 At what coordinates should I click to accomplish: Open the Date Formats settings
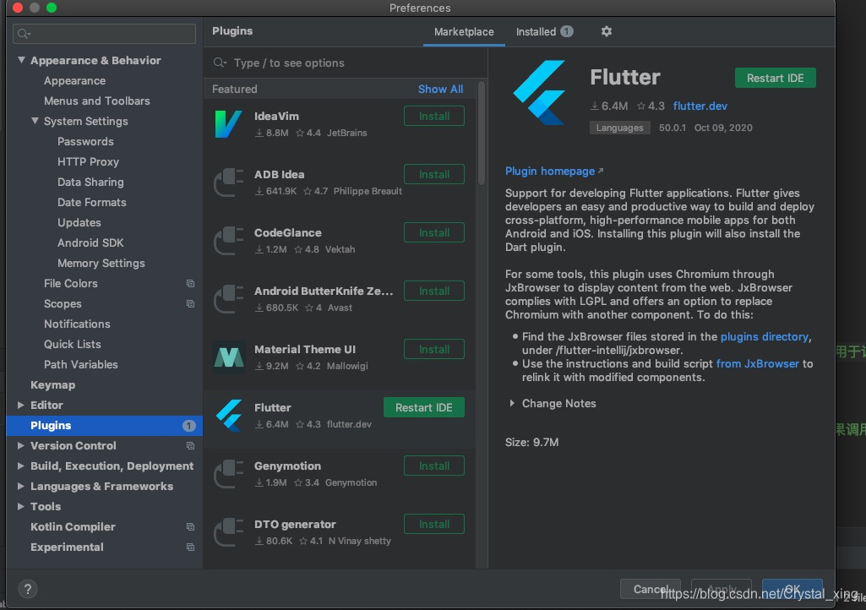tap(92, 203)
